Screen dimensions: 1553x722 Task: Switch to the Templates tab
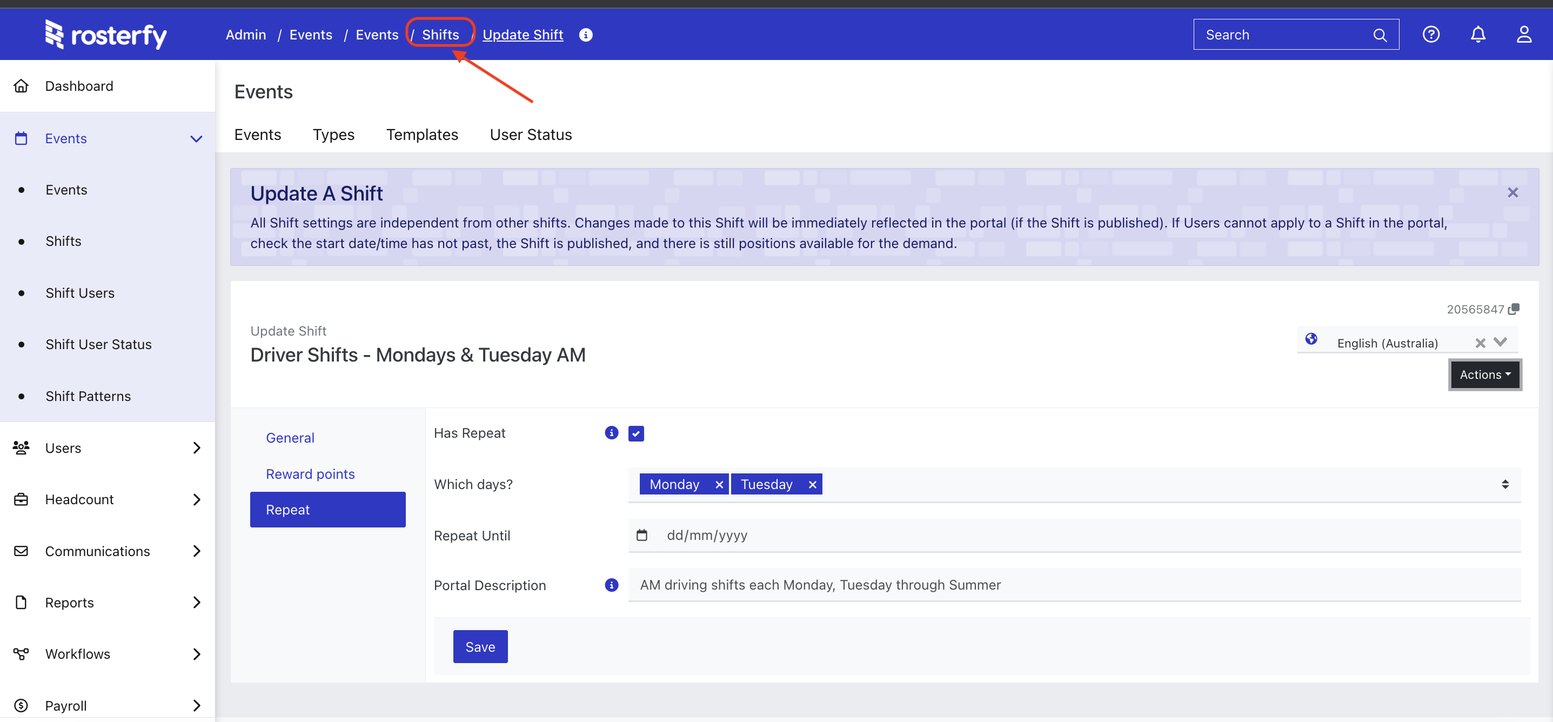click(422, 135)
